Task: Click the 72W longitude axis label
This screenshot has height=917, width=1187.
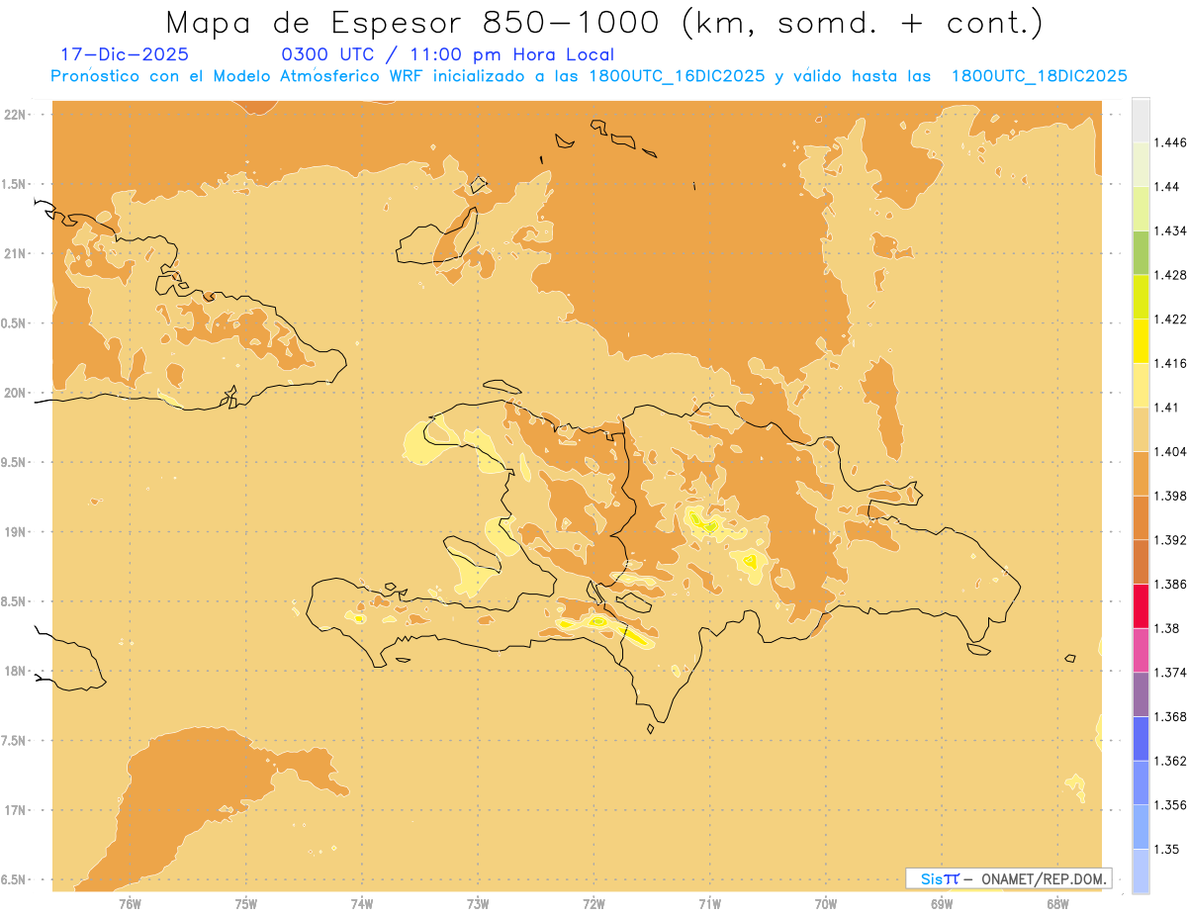Action: (593, 904)
